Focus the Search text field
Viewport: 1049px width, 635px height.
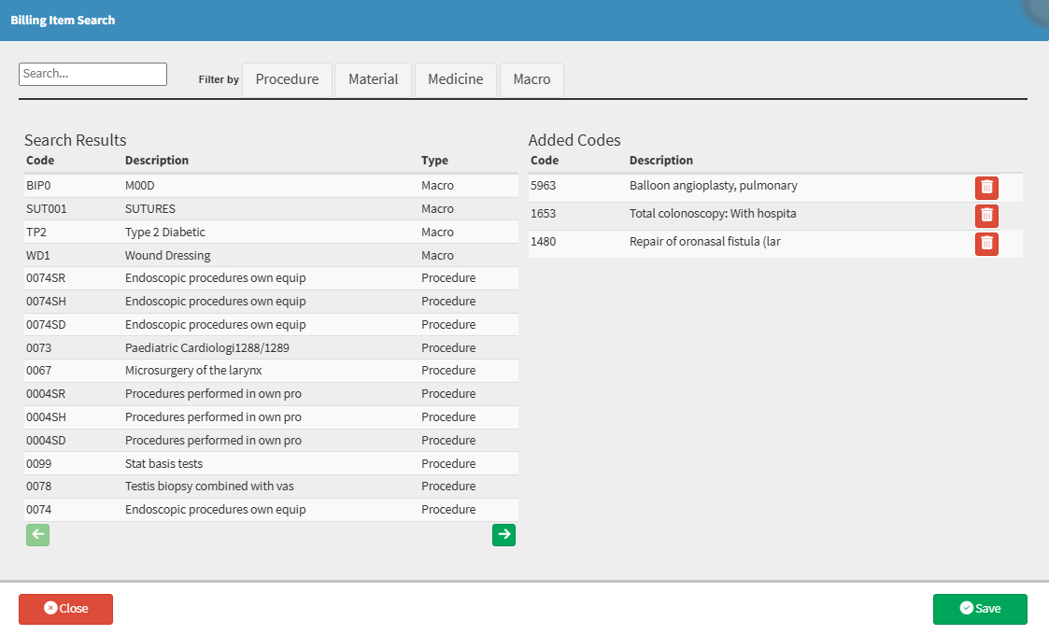point(92,74)
